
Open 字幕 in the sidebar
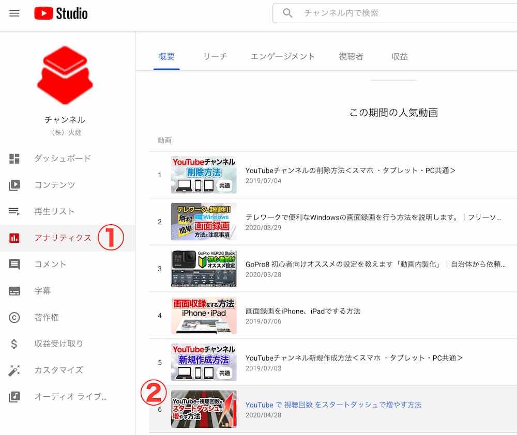click(68, 291)
